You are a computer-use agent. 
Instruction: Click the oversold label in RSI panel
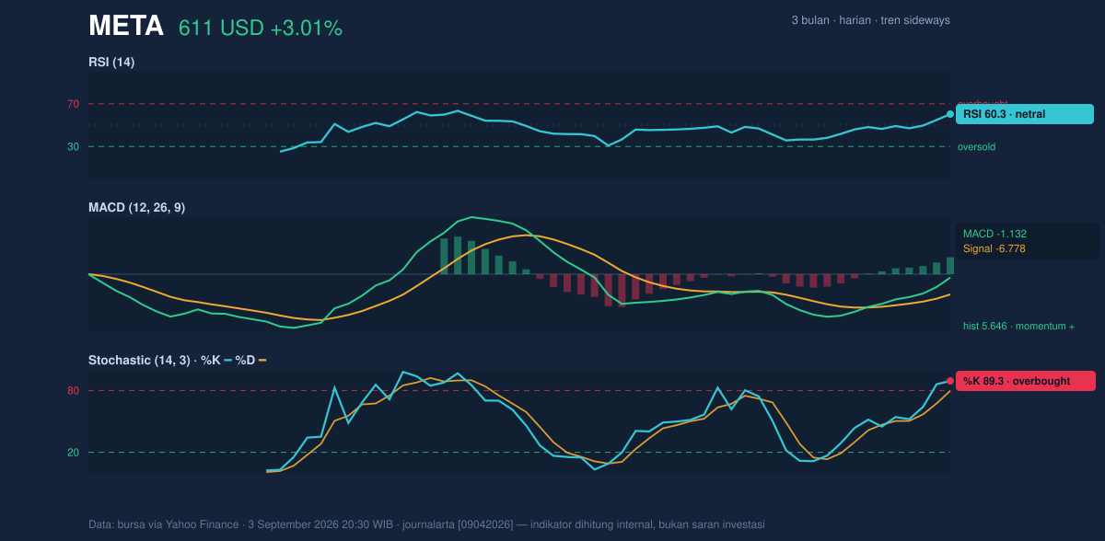pyautogui.click(x=976, y=146)
